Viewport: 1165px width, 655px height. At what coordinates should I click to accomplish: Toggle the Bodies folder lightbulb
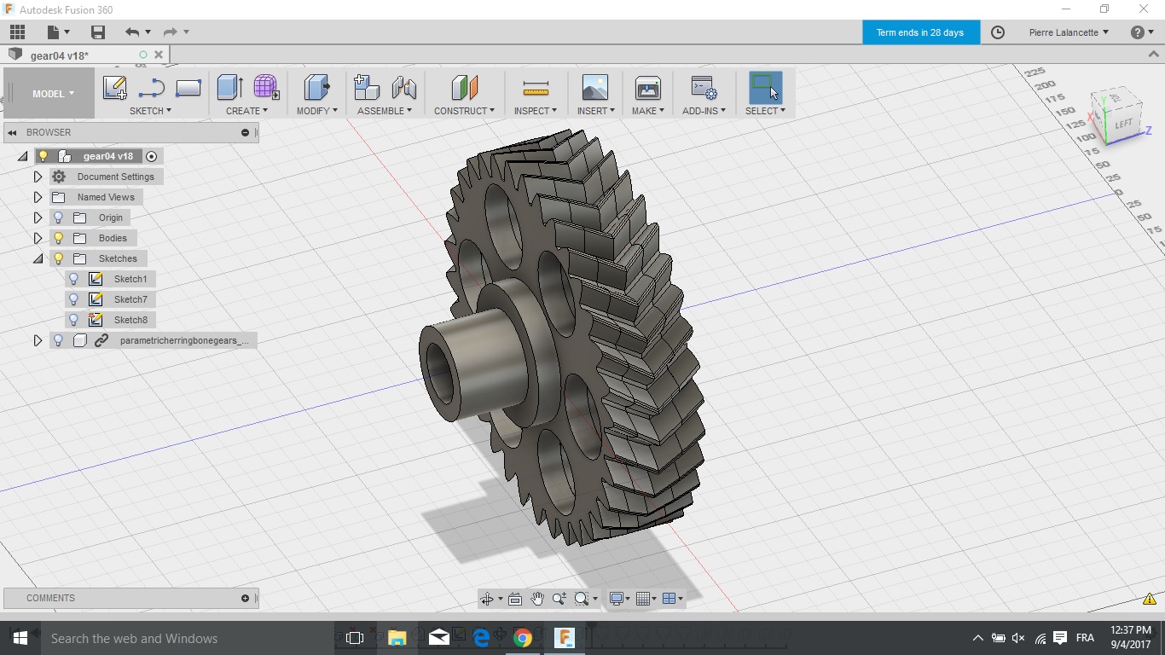[59, 238]
